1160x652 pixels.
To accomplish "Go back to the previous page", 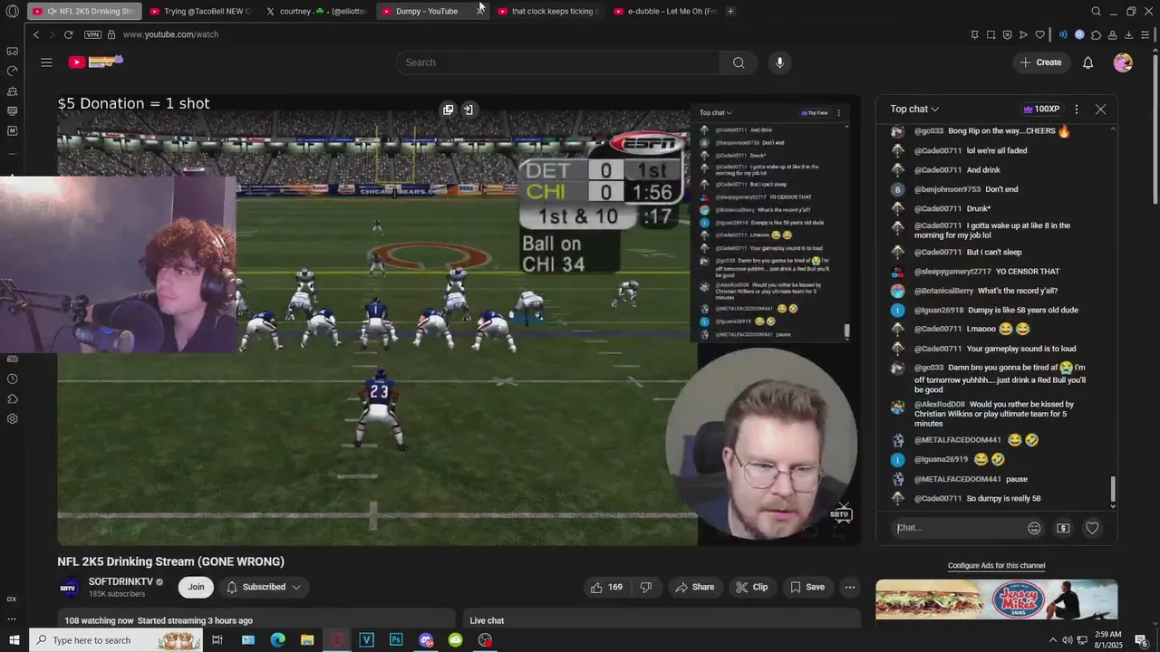I will pos(36,34).
